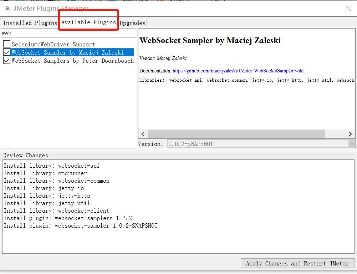Click the Libraries list text in description
Screen dimensions: 357x274
coord(247,80)
